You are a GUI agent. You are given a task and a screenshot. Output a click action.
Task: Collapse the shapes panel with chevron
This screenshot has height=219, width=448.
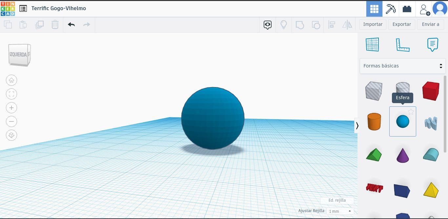coord(357,125)
